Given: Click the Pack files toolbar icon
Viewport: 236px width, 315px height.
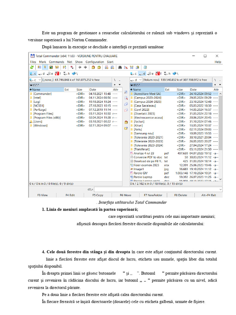Looking at the screenshot, I should pos(93,67).
